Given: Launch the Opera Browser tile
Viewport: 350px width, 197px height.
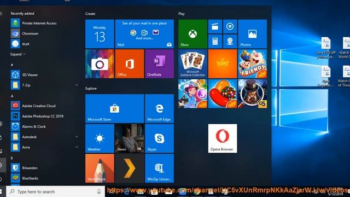Looking at the screenshot, I should coord(223,138).
